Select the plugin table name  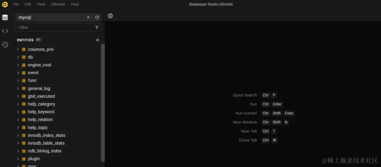[34, 159]
